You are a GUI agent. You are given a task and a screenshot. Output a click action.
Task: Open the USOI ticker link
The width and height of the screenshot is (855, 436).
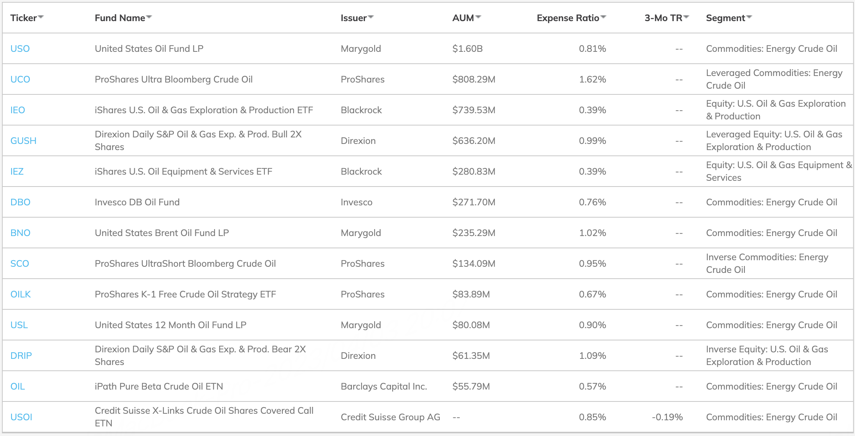coord(21,417)
